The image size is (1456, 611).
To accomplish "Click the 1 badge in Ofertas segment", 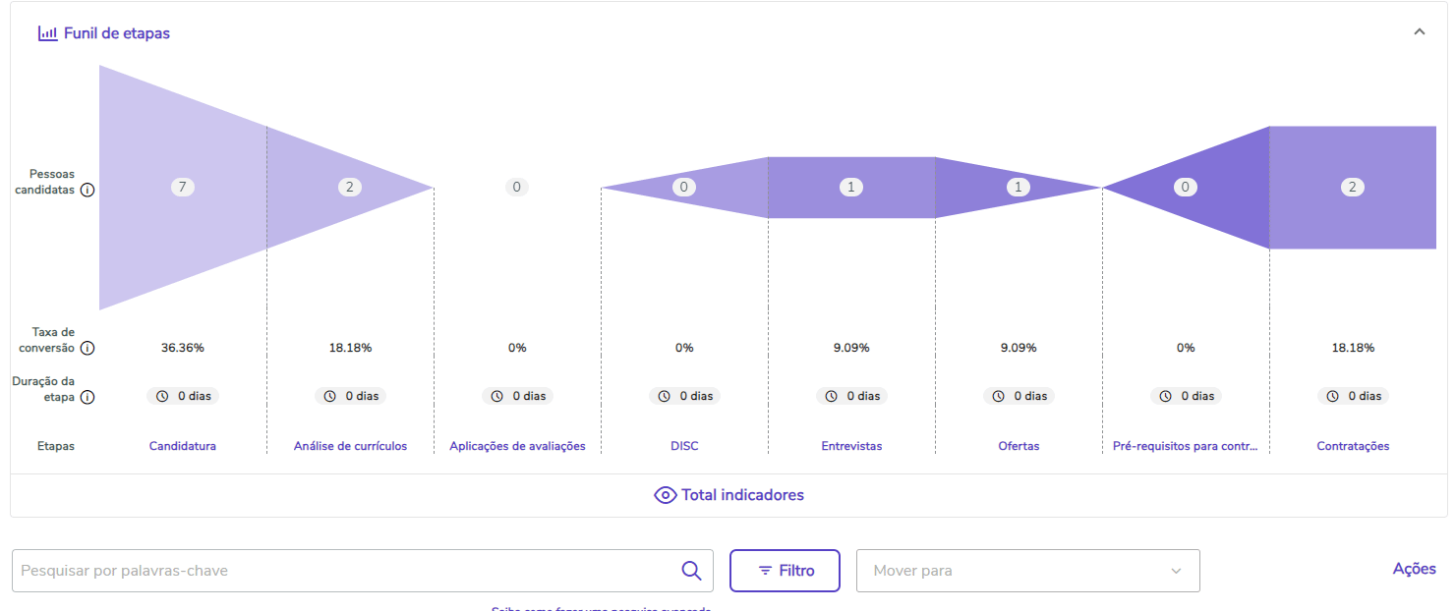I will pos(1019,187).
